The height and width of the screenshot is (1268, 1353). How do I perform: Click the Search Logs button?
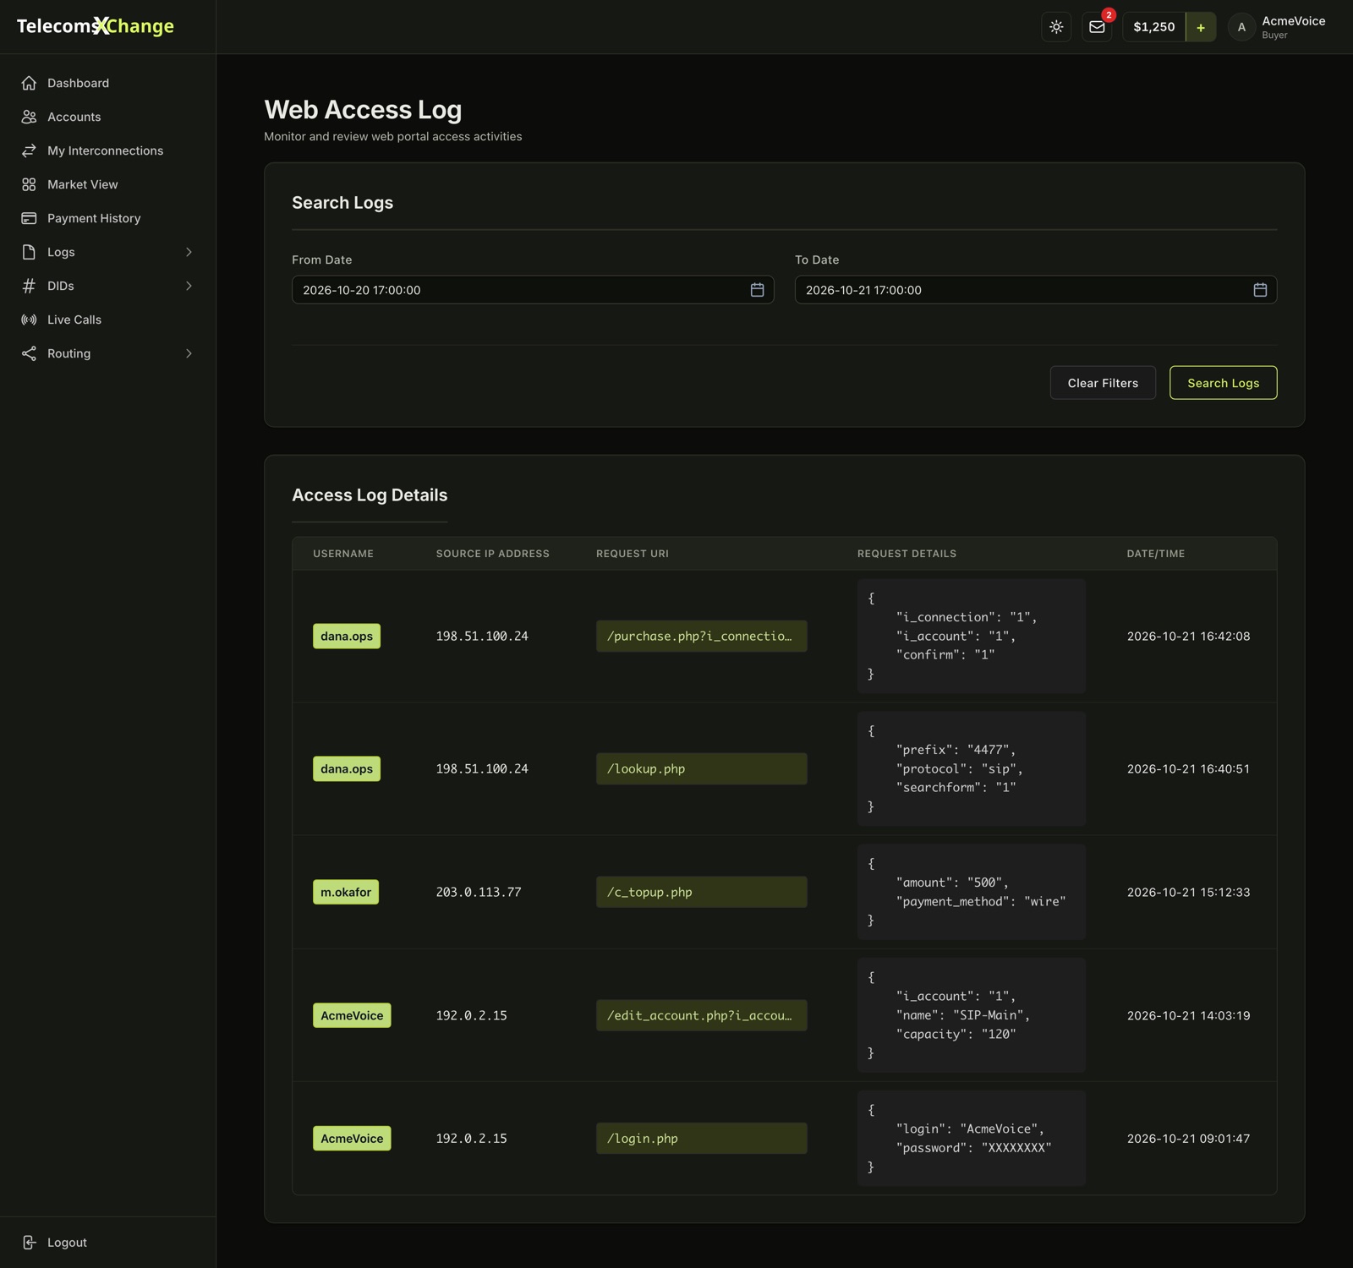[1223, 383]
